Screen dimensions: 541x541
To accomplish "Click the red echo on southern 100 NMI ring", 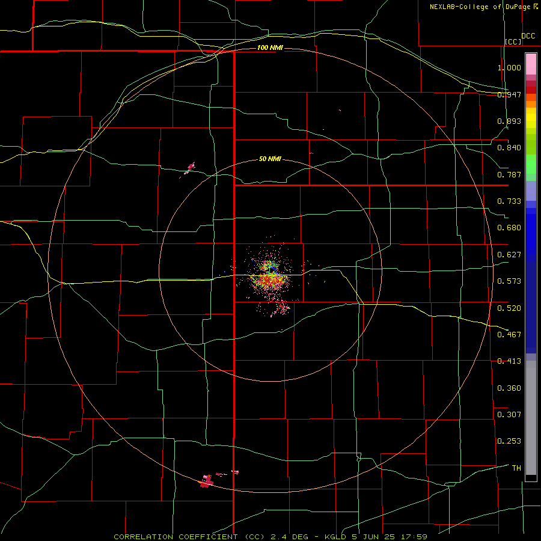I will [x=206, y=481].
